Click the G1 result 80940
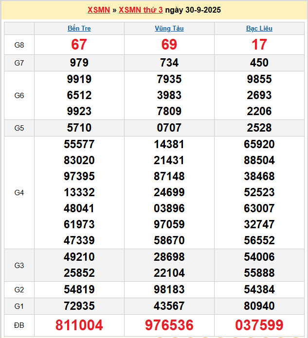Screen dimensions: 308x338 coord(259,306)
